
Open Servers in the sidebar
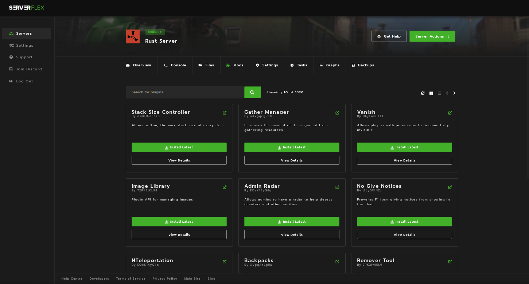pos(26,34)
